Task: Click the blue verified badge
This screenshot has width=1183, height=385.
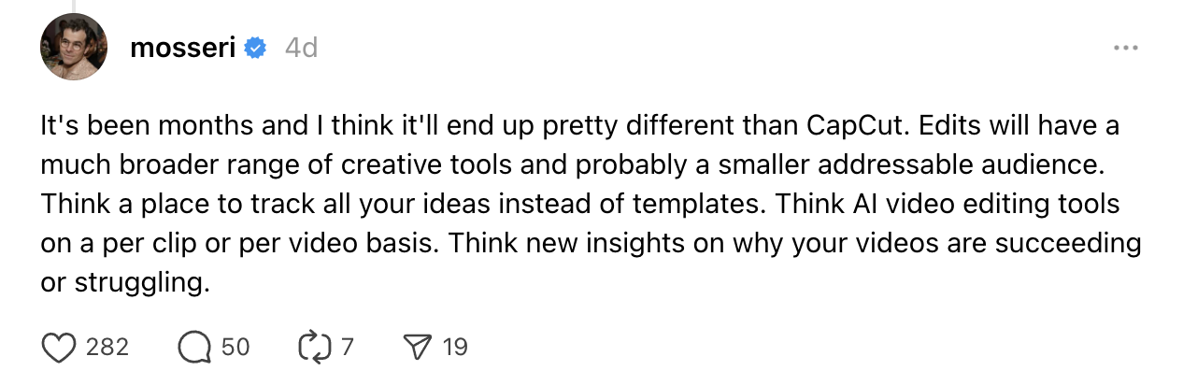Action: [x=255, y=48]
